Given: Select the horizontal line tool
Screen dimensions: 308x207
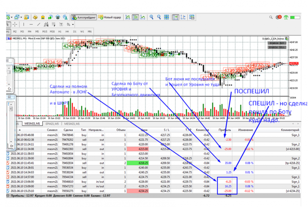Looking at the screenshot, I should [31, 25].
